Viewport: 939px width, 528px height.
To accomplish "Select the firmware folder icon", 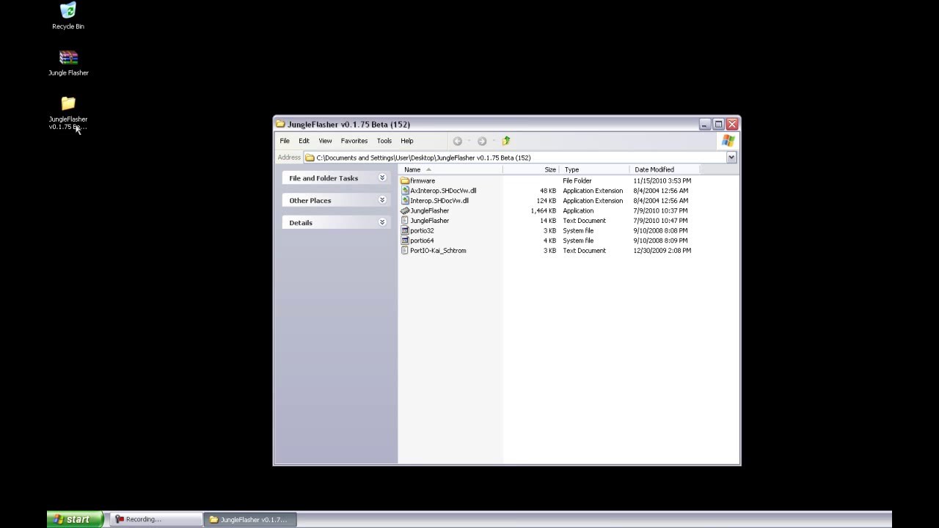I will (x=404, y=180).
